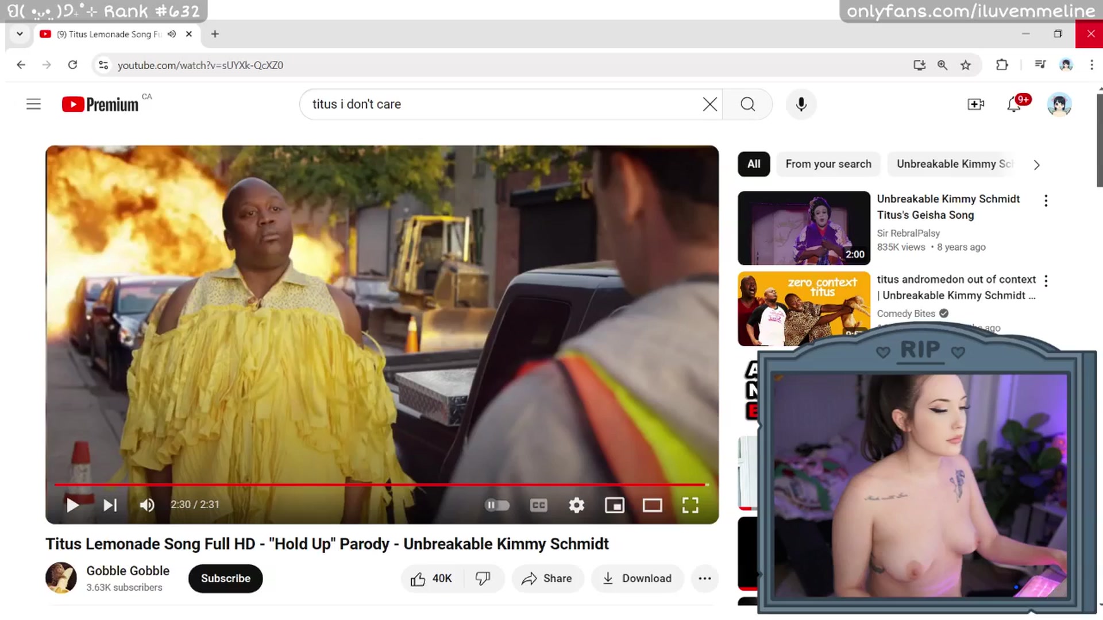1103x620 pixels.
Task: Clear the search text with the X
Action: click(710, 104)
